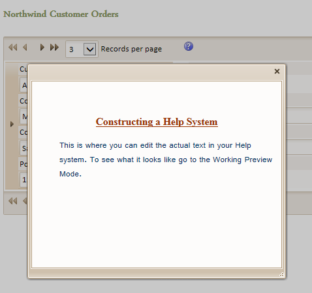Click the partially hidden field starting with 1
This screenshot has width=312, height=293.
23,180
